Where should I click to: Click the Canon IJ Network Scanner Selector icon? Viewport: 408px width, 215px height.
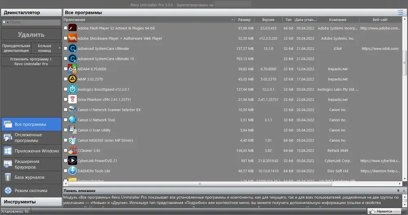click(72, 110)
